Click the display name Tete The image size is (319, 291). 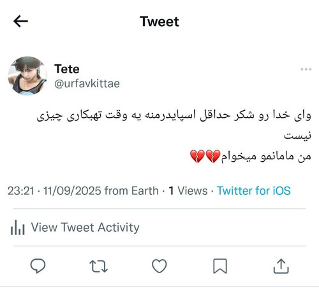click(67, 69)
